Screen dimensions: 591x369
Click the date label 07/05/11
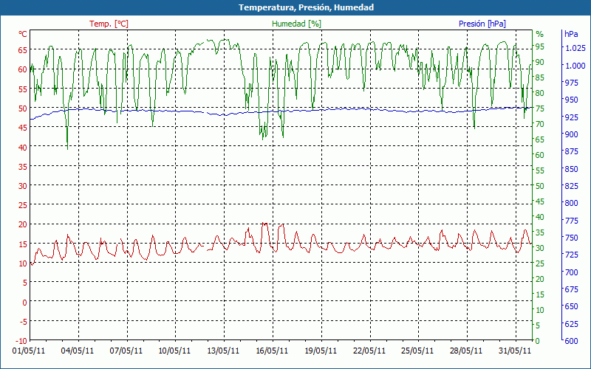click(126, 351)
